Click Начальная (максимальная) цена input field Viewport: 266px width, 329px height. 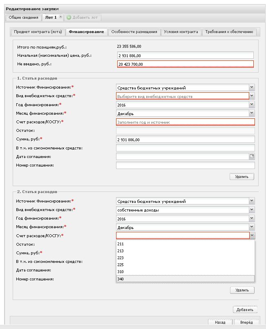tap(186, 56)
